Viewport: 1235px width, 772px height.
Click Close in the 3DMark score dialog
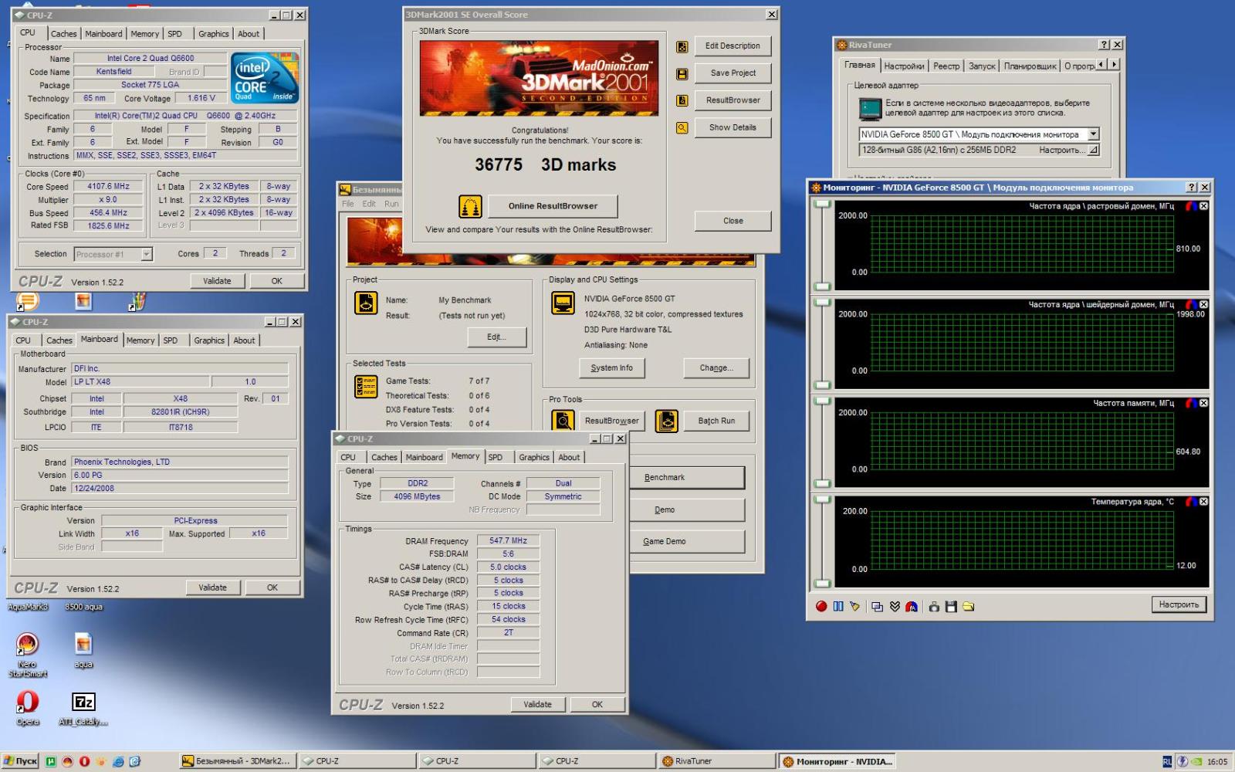(733, 221)
